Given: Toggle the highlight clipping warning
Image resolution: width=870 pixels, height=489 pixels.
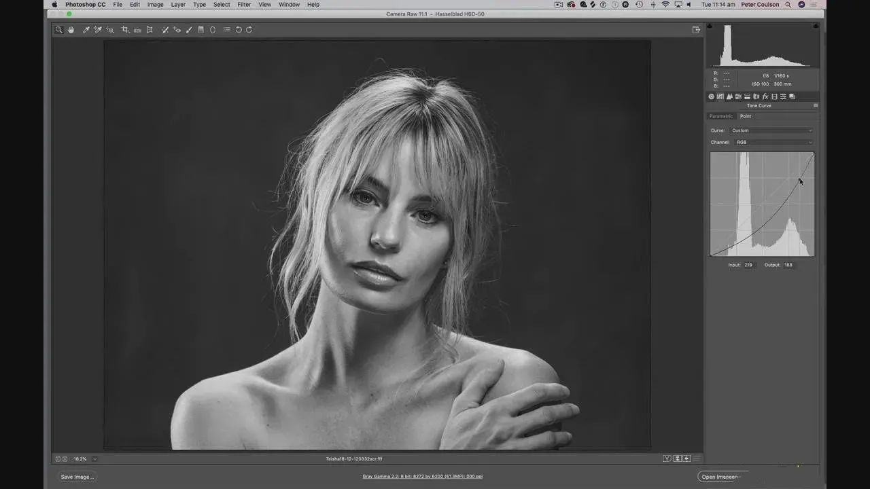Looking at the screenshot, I should click(x=815, y=26).
